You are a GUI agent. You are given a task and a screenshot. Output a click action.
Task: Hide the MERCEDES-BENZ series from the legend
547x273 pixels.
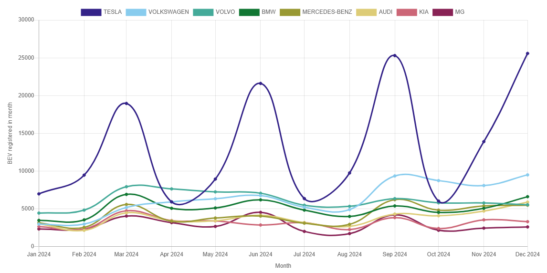(x=316, y=12)
